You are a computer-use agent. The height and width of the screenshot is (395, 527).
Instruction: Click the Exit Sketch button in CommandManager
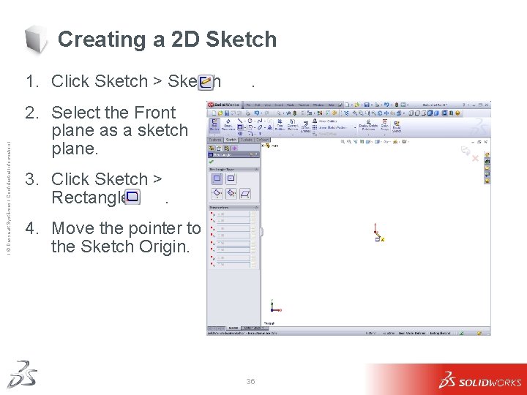pos(214,124)
